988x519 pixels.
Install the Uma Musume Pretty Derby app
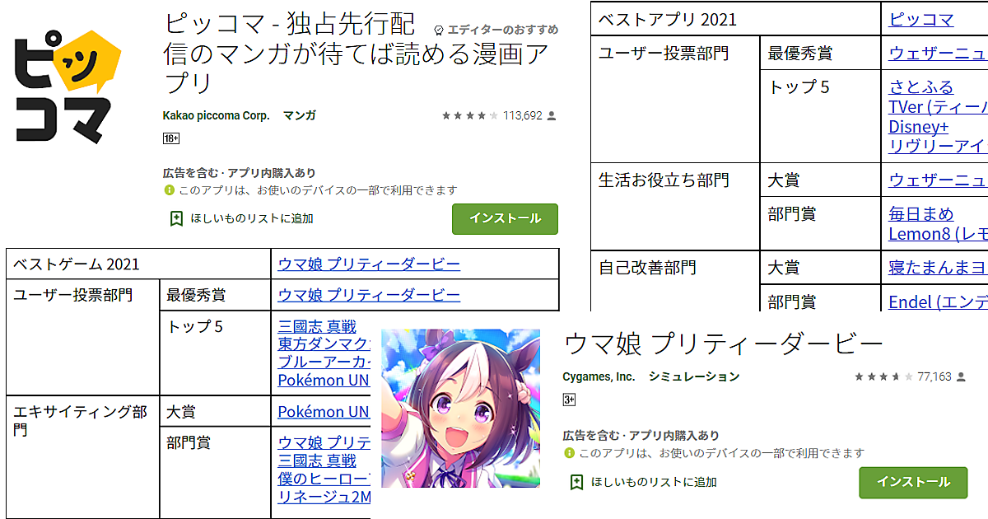point(913,482)
